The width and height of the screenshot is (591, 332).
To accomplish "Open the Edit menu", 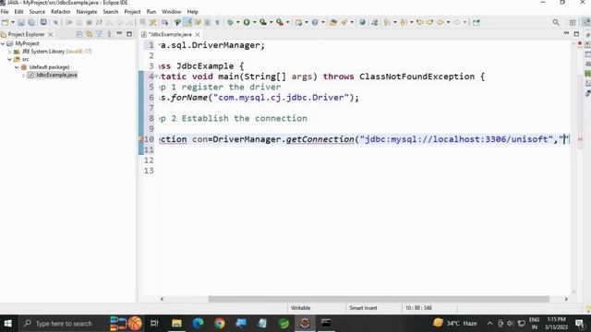I will (x=18, y=12).
